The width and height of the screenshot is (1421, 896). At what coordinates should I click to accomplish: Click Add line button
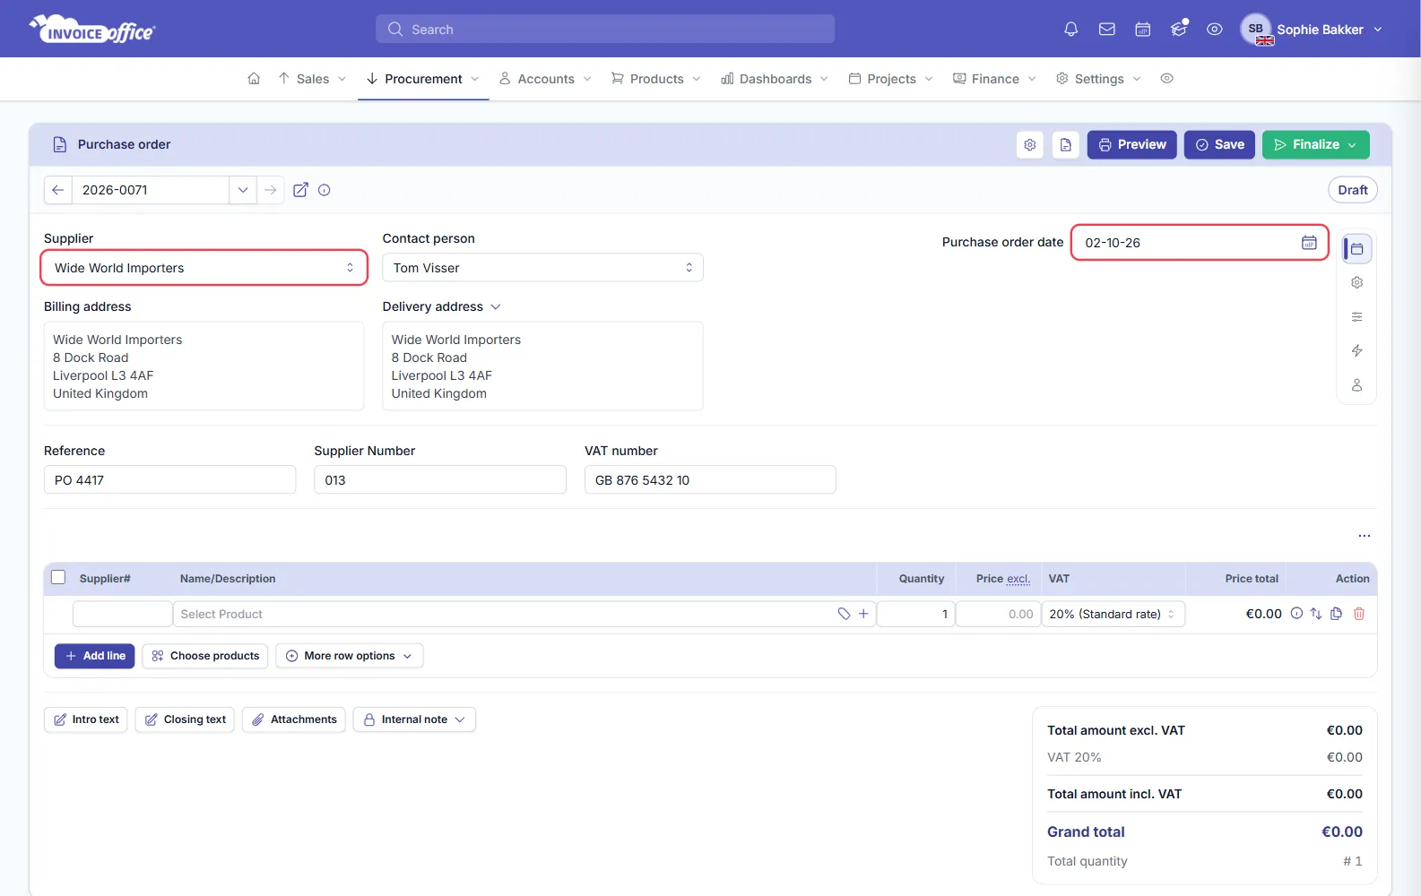[95, 656]
